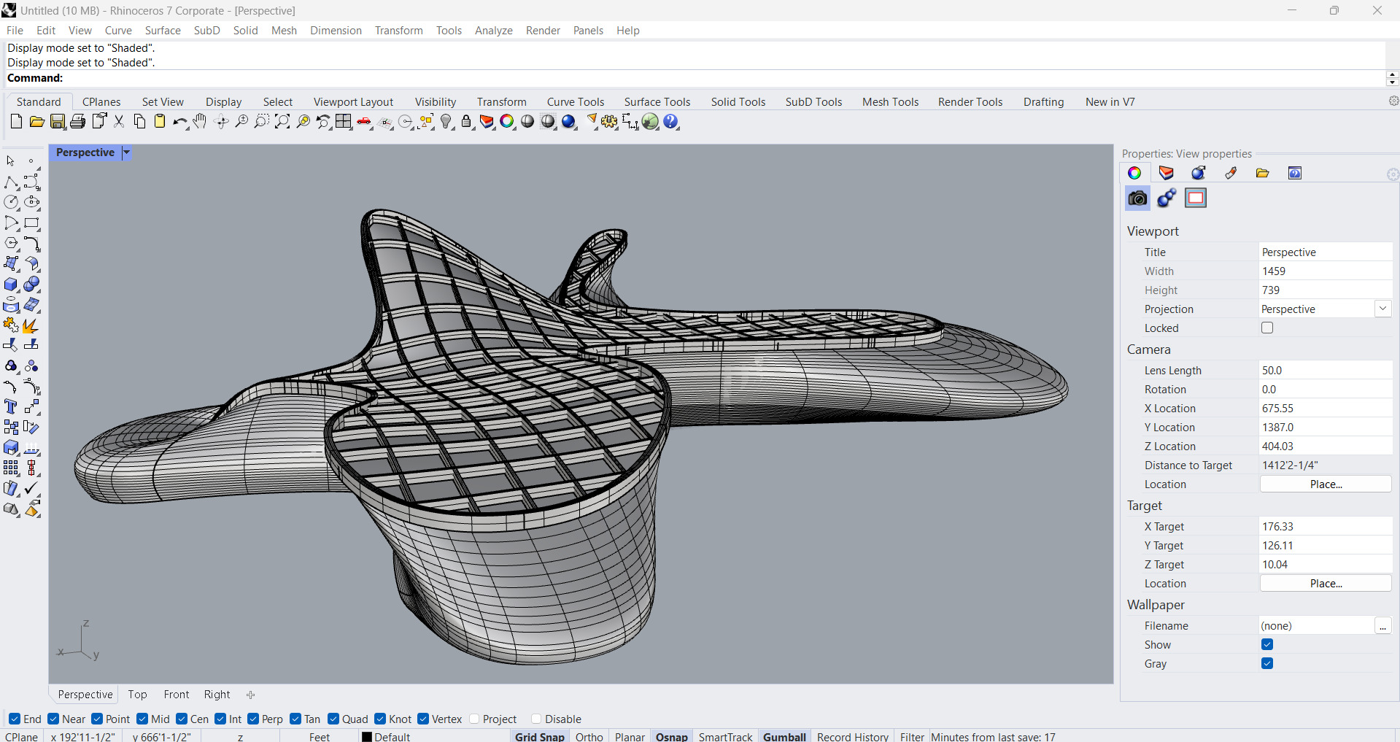Open the toolbar gear options icon
Screen dimensions: 1400x742
coord(1393,101)
